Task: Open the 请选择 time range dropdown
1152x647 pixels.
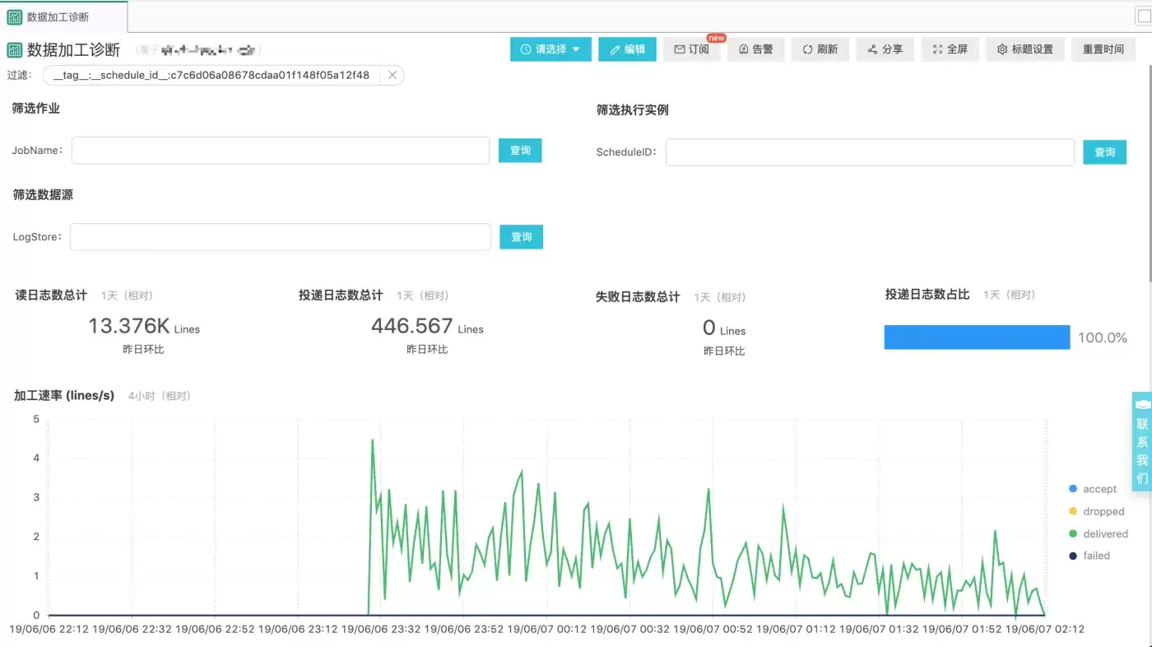Action: click(550, 49)
